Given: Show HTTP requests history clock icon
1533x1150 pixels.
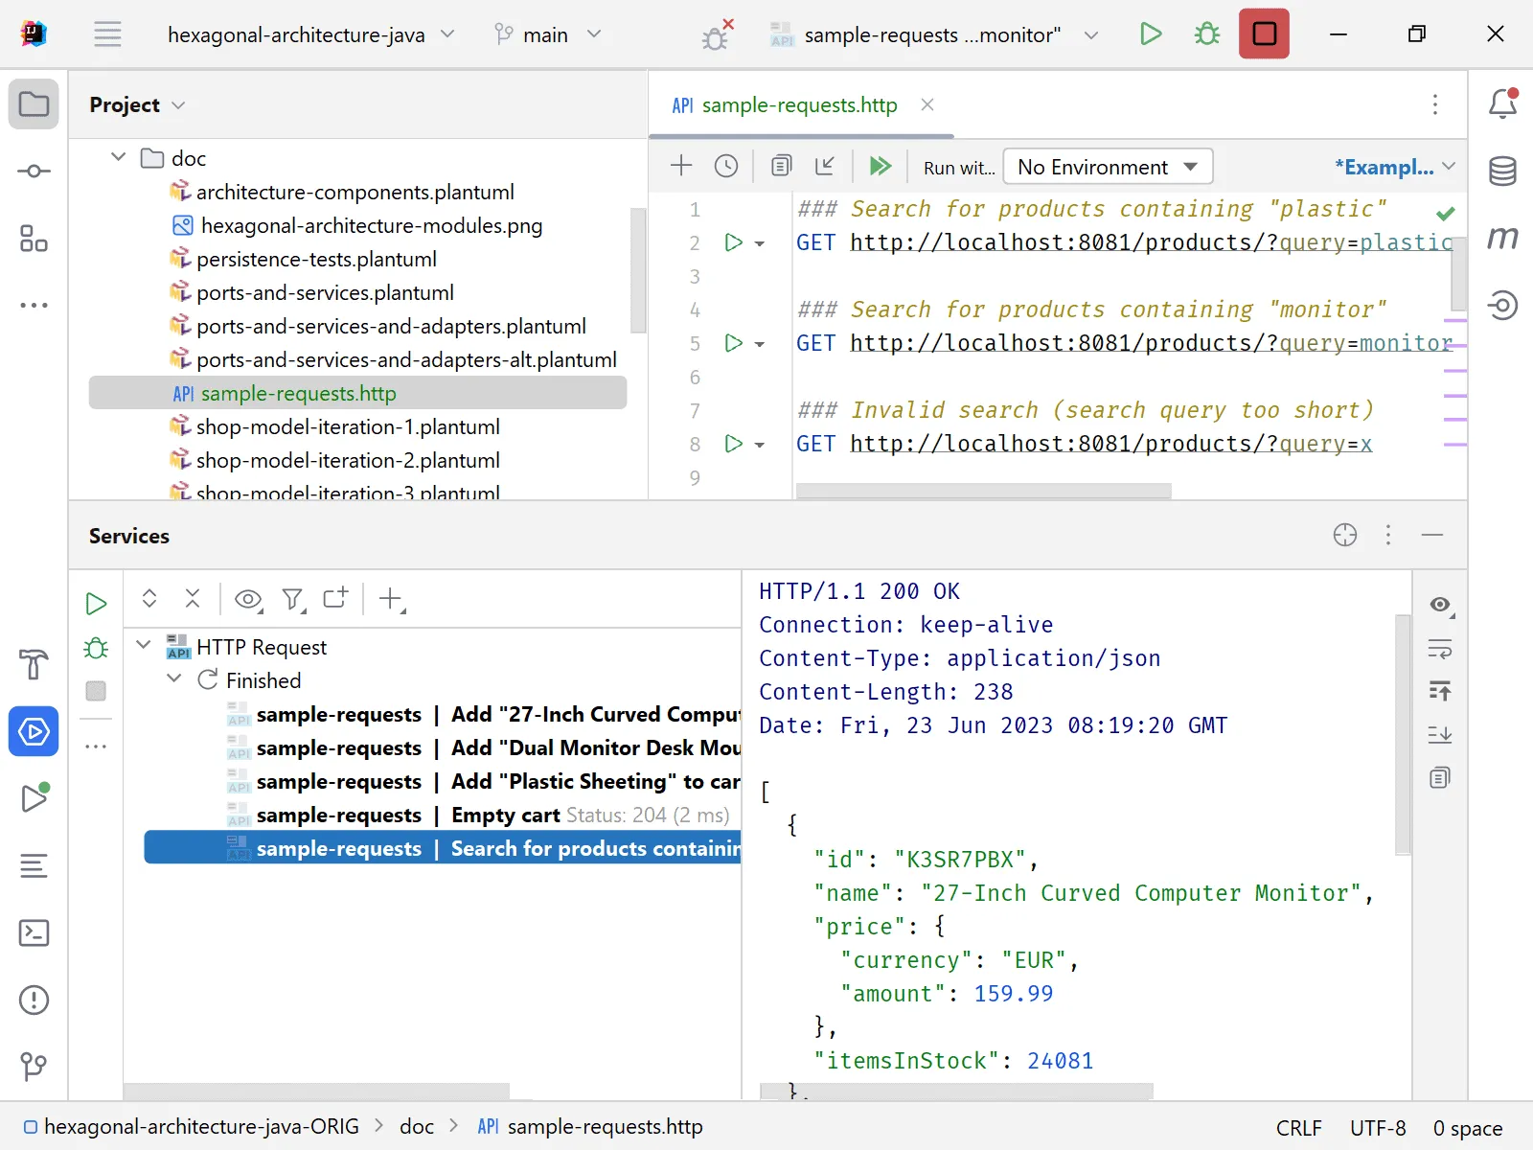Looking at the screenshot, I should (726, 166).
